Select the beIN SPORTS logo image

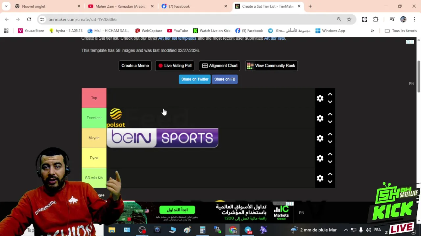coord(162,138)
